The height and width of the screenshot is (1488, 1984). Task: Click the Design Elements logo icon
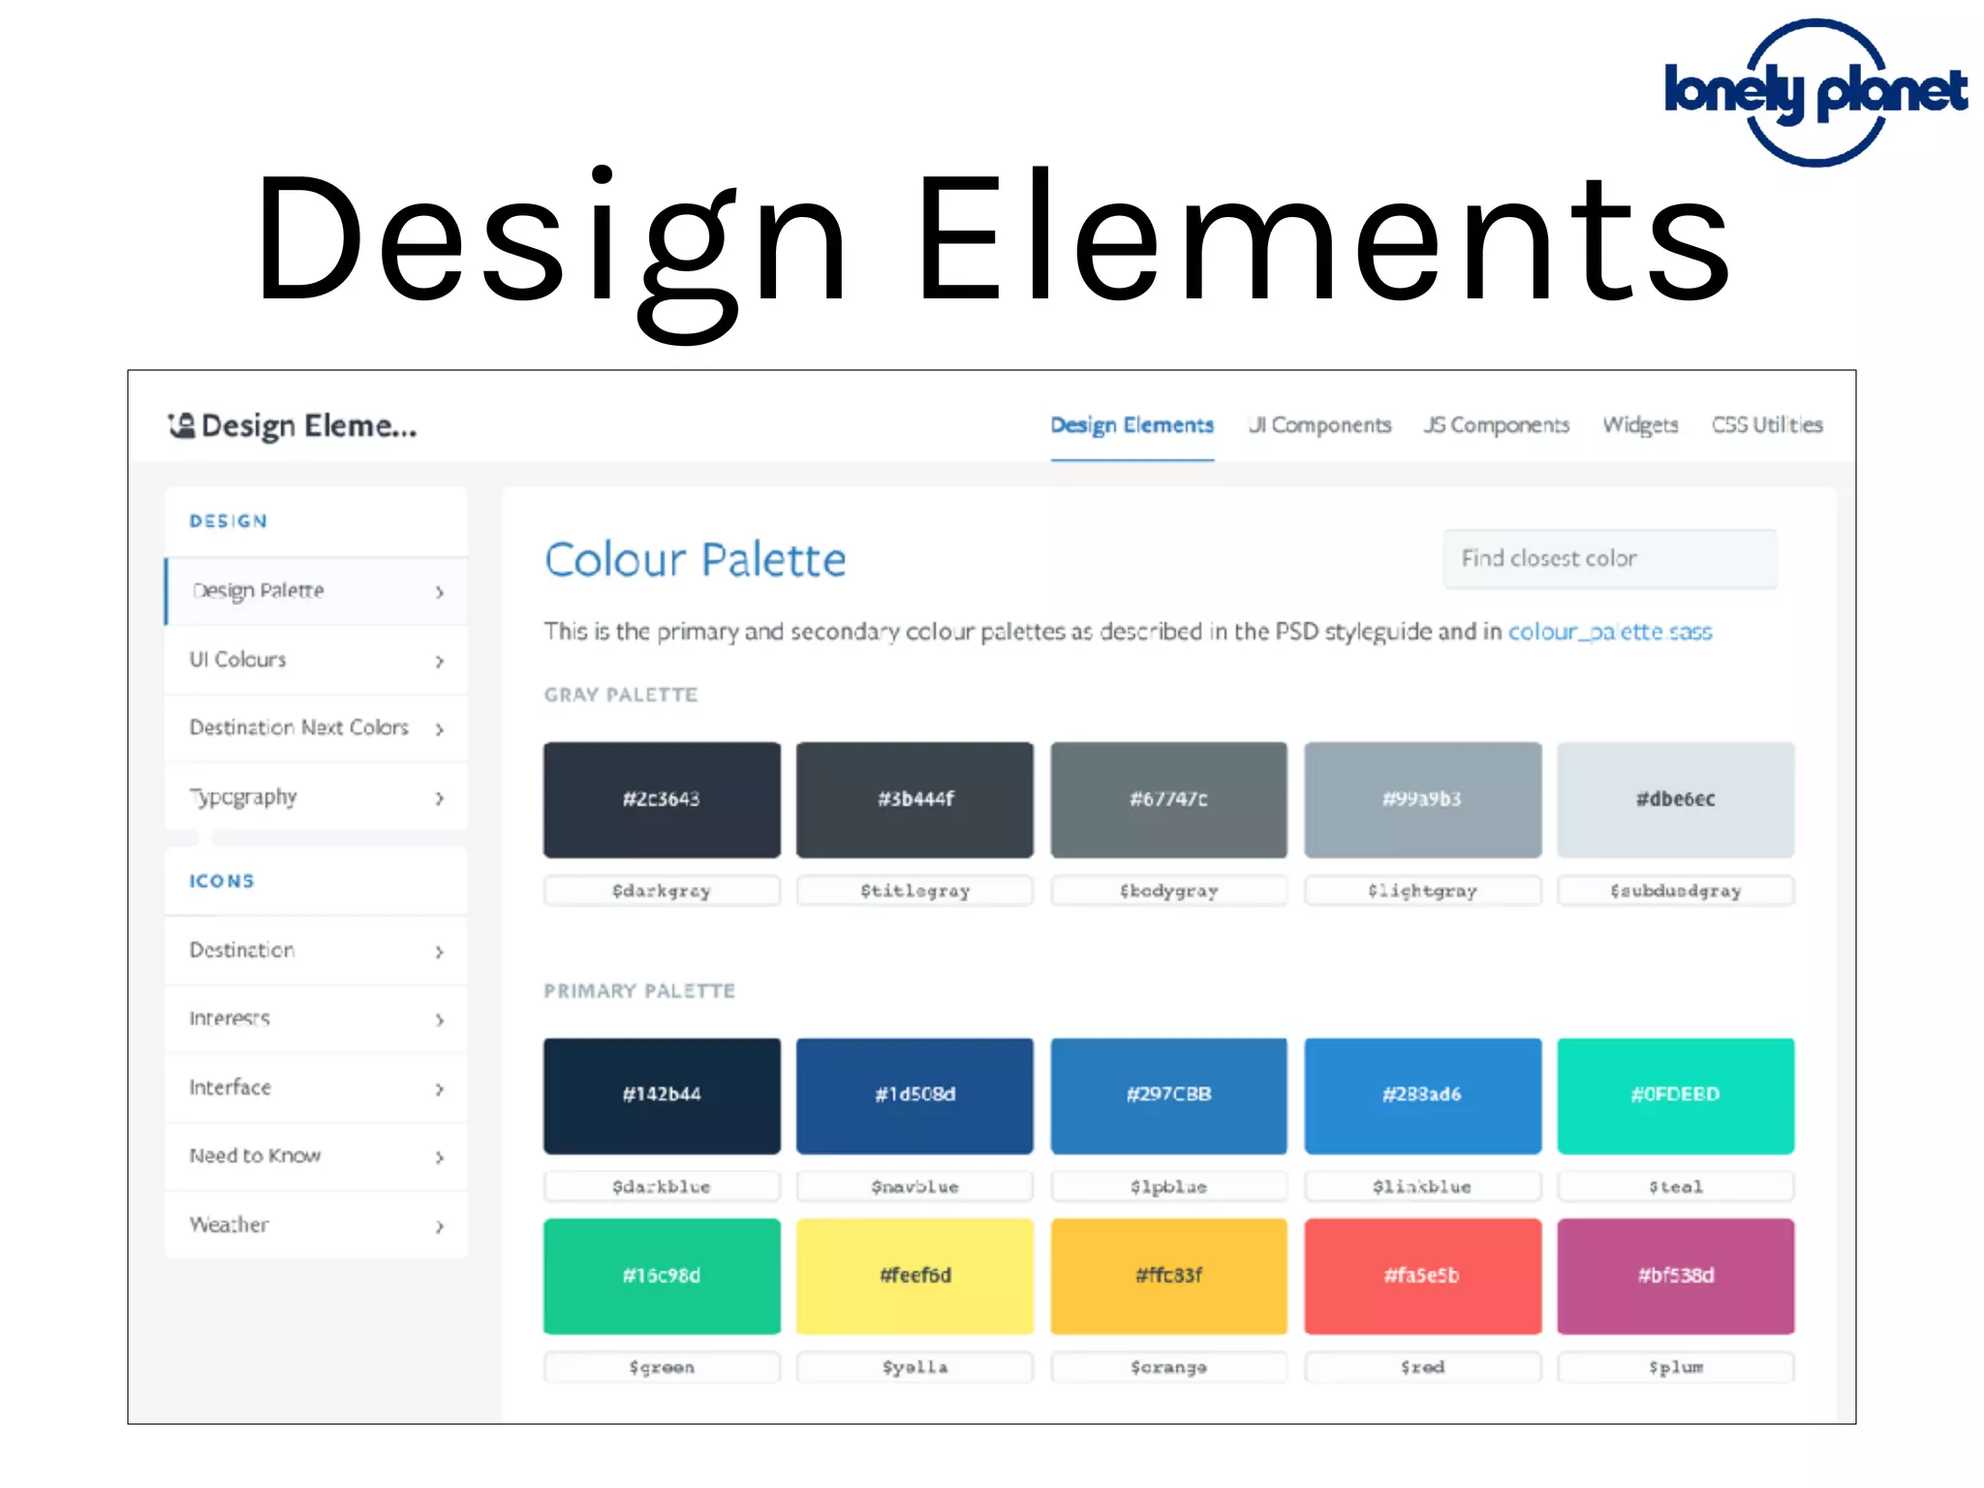181,425
